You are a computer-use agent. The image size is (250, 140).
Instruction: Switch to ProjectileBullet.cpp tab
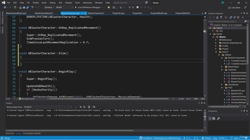(x=159, y=13)
